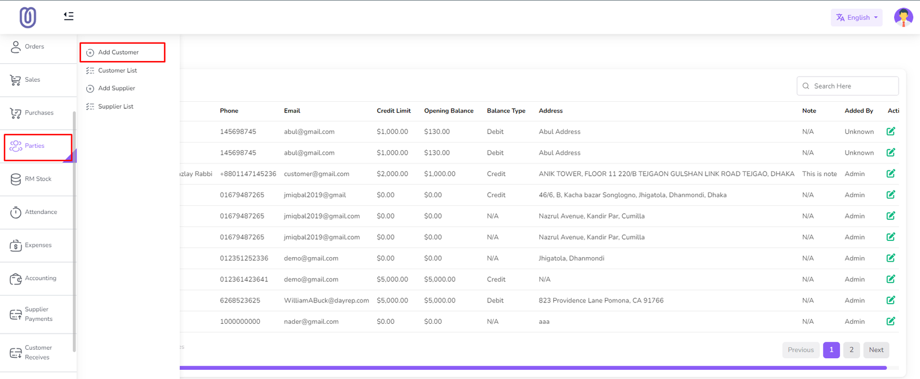Edit the WilliamABuck@dayrep.com customer row
The width and height of the screenshot is (920, 379).
click(x=891, y=300)
